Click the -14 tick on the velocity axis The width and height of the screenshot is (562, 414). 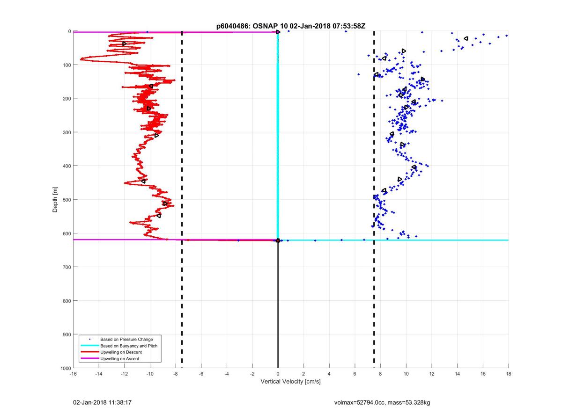99,374
